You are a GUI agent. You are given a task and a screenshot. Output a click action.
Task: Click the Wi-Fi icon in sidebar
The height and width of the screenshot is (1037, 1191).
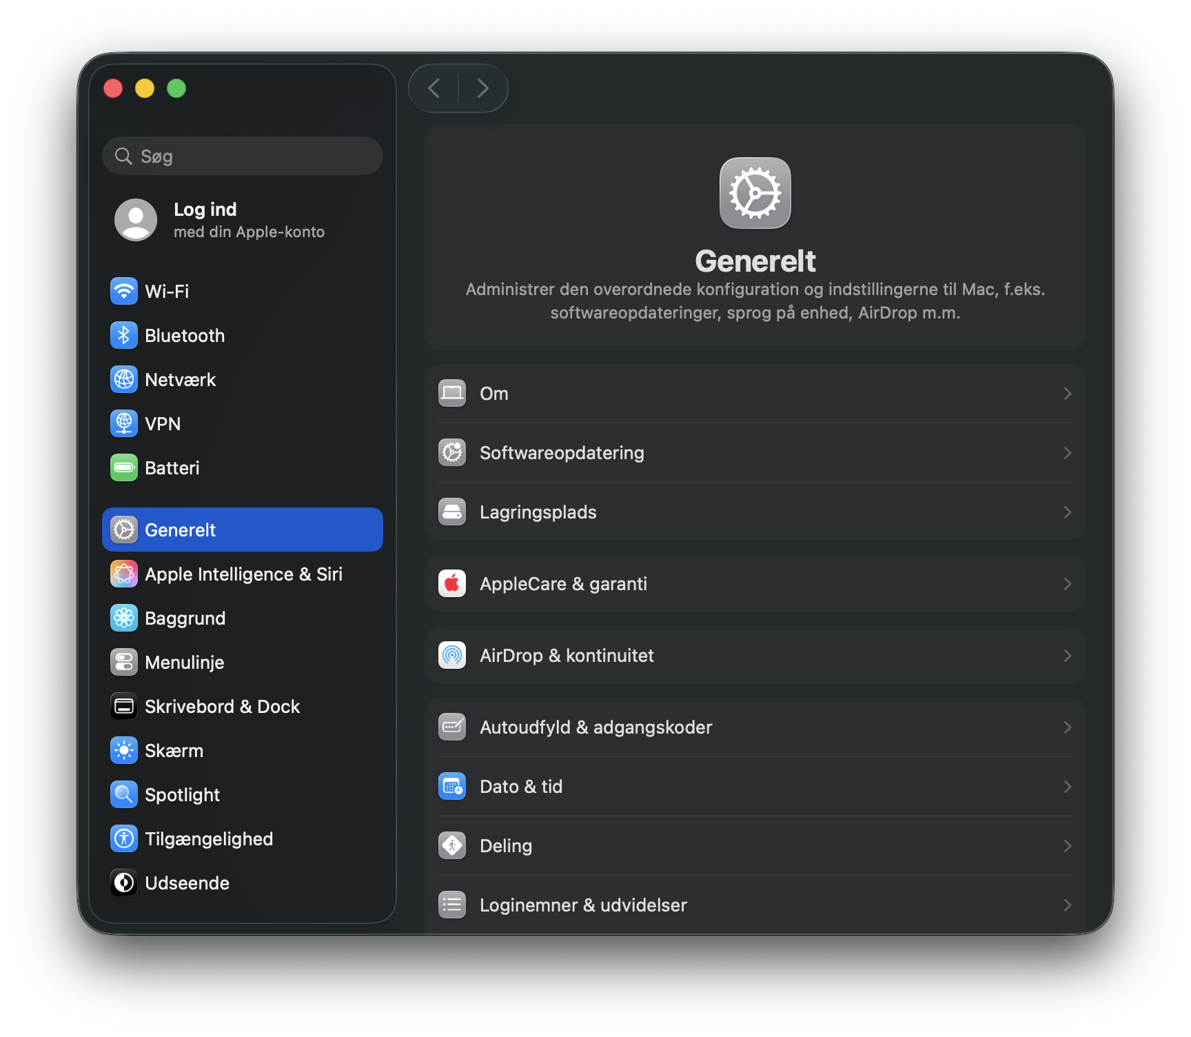(124, 291)
